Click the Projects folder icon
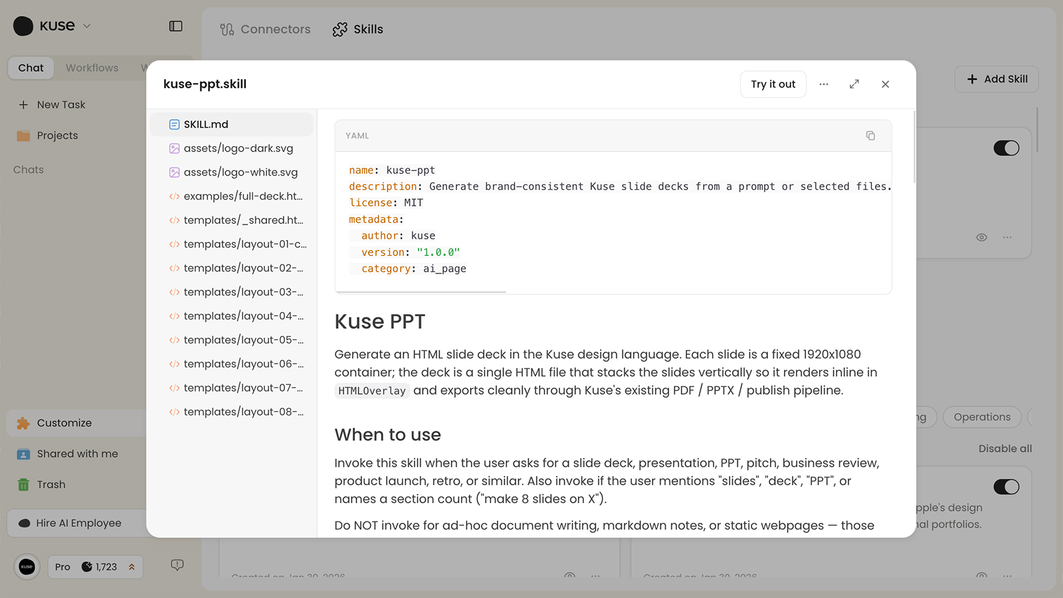 point(23,136)
